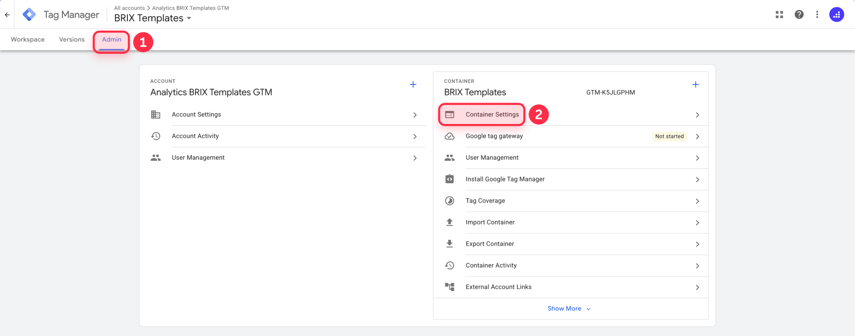Open the BRIX Templates container selector dropdown
855x336 pixels.
[x=153, y=18]
